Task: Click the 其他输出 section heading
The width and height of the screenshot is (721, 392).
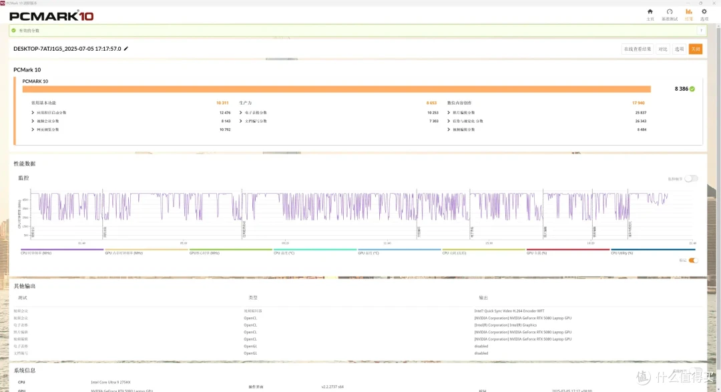Action: click(x=25, y=286)
